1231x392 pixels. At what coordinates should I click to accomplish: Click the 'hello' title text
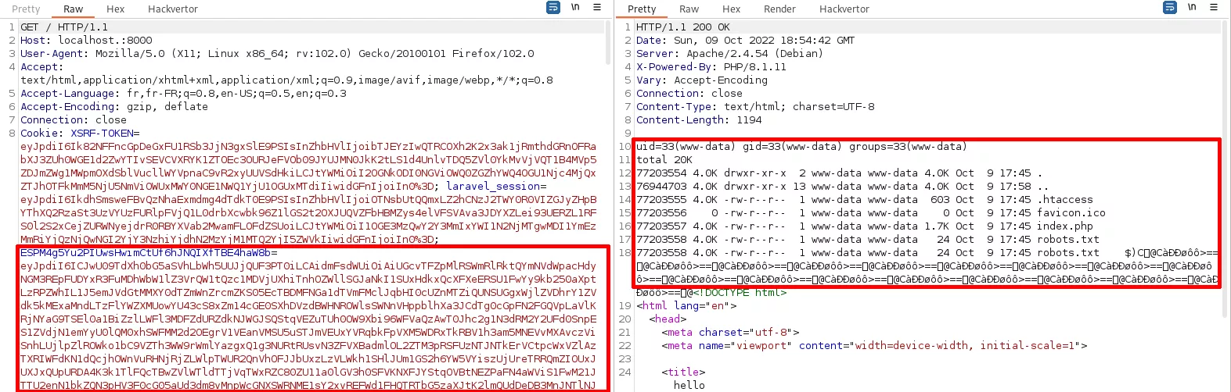pyautogui.click(x=689, y=386)
